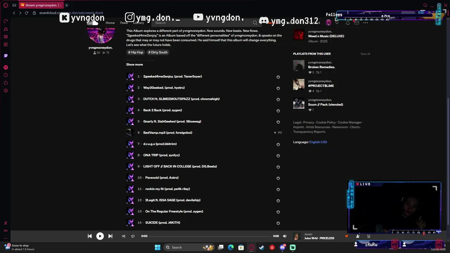Open Steam from the taskbar
This screenshot has height=253, width=450.
(262, 247)
